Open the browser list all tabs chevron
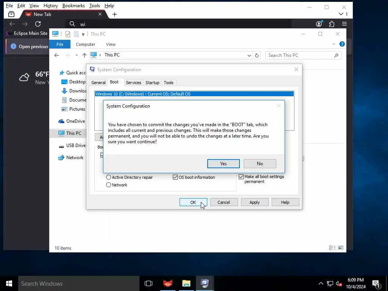388x291 pixels. pyautogui.click(x=341, y=14)
